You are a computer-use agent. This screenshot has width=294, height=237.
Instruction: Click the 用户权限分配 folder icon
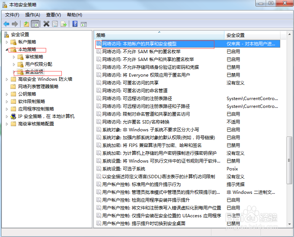coord(20,64)
